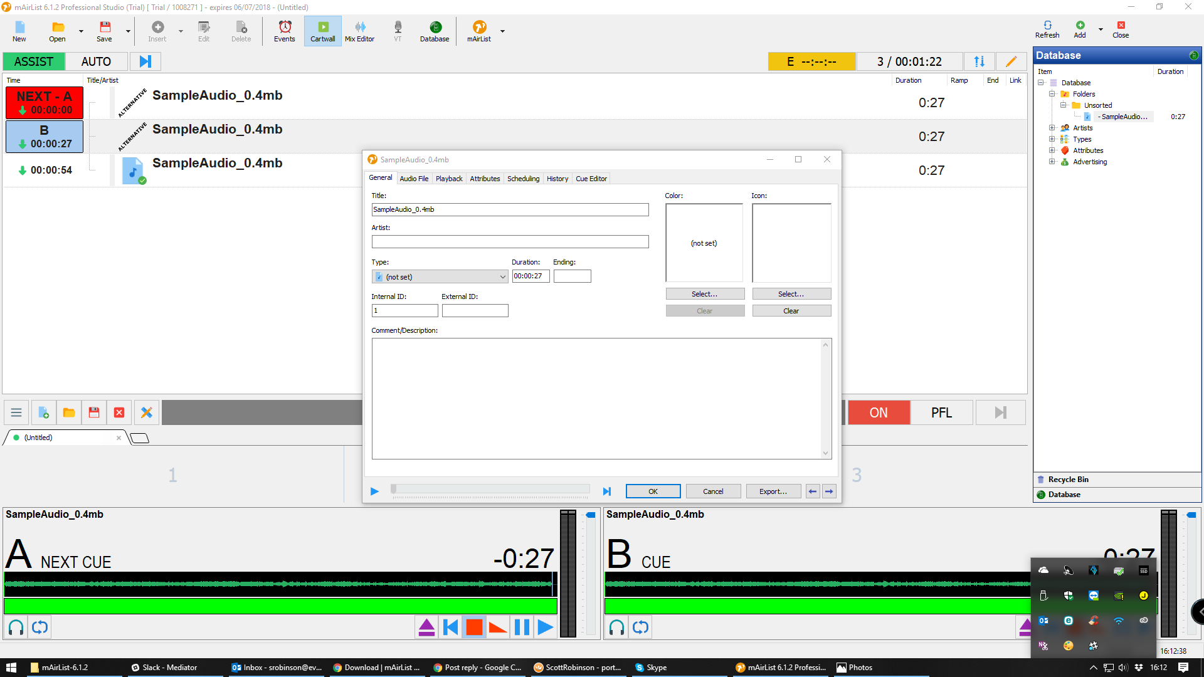1204x677 pixels.
Task: Expand the Artists tree node
Action: click(x=1052, y=128)
